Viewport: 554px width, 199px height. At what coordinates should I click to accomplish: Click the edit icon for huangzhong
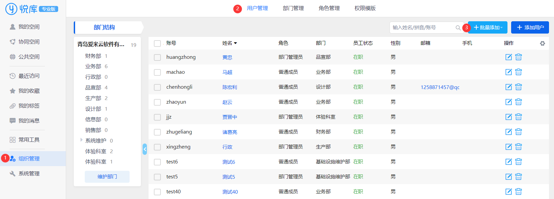[x=508, y=57]
